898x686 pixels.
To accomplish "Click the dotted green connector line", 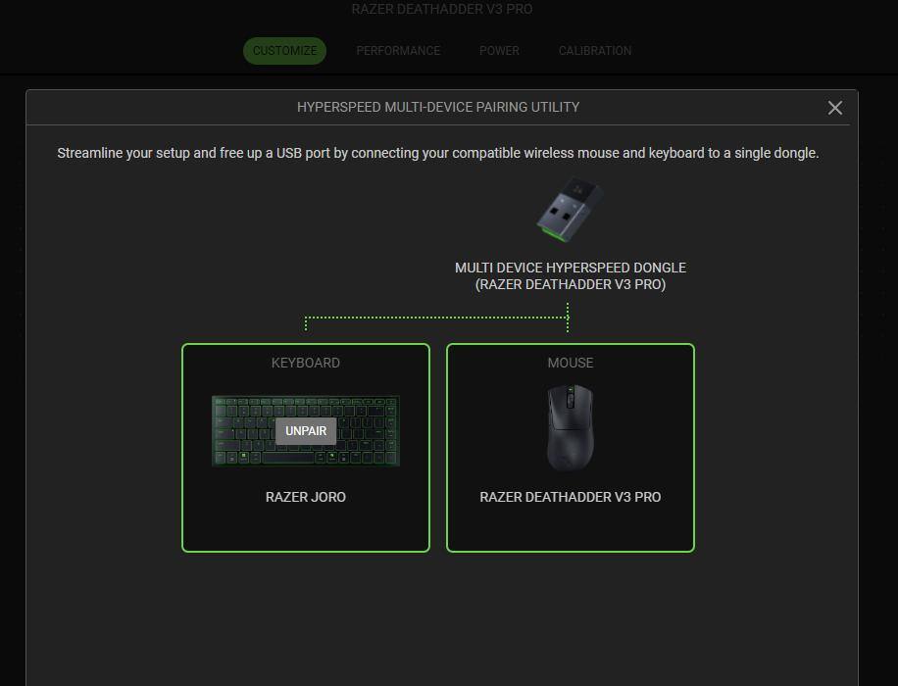I will [x=436, y=318].
